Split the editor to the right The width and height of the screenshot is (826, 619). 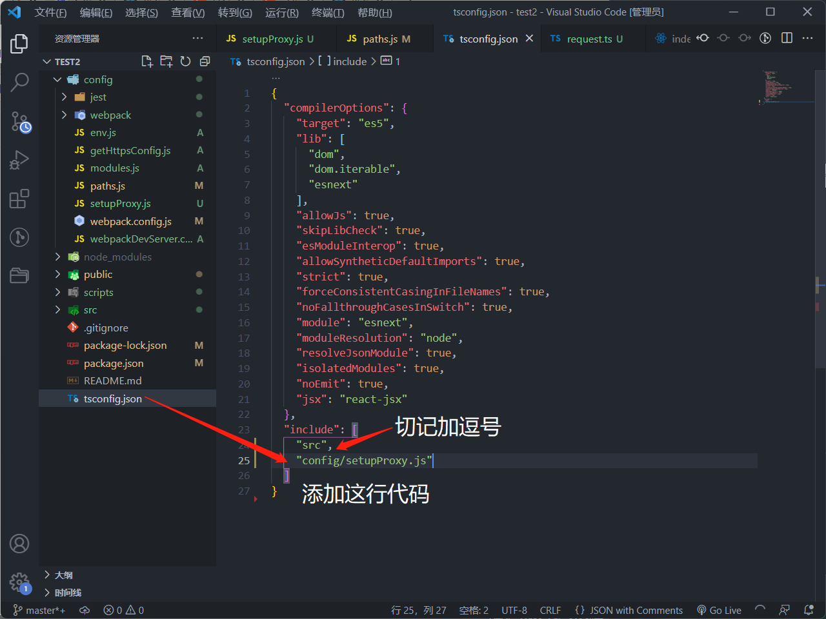click(787, 38)
